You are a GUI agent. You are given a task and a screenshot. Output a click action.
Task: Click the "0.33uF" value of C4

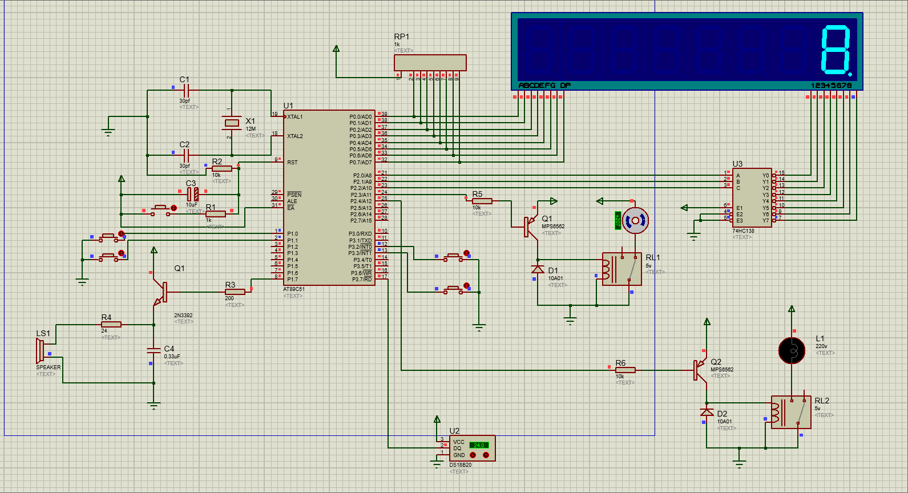click(172, 357)
